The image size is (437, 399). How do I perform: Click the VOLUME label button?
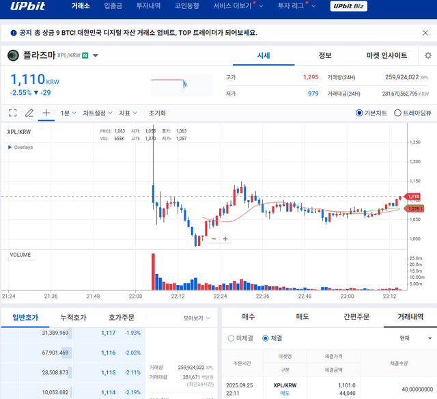(20, 255)
